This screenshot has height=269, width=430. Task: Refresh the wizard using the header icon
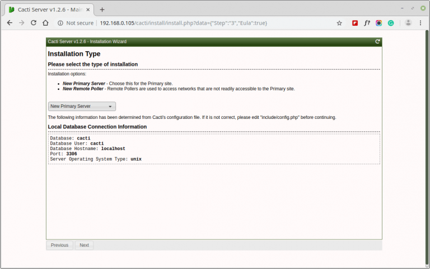click(x=377, y=41)
